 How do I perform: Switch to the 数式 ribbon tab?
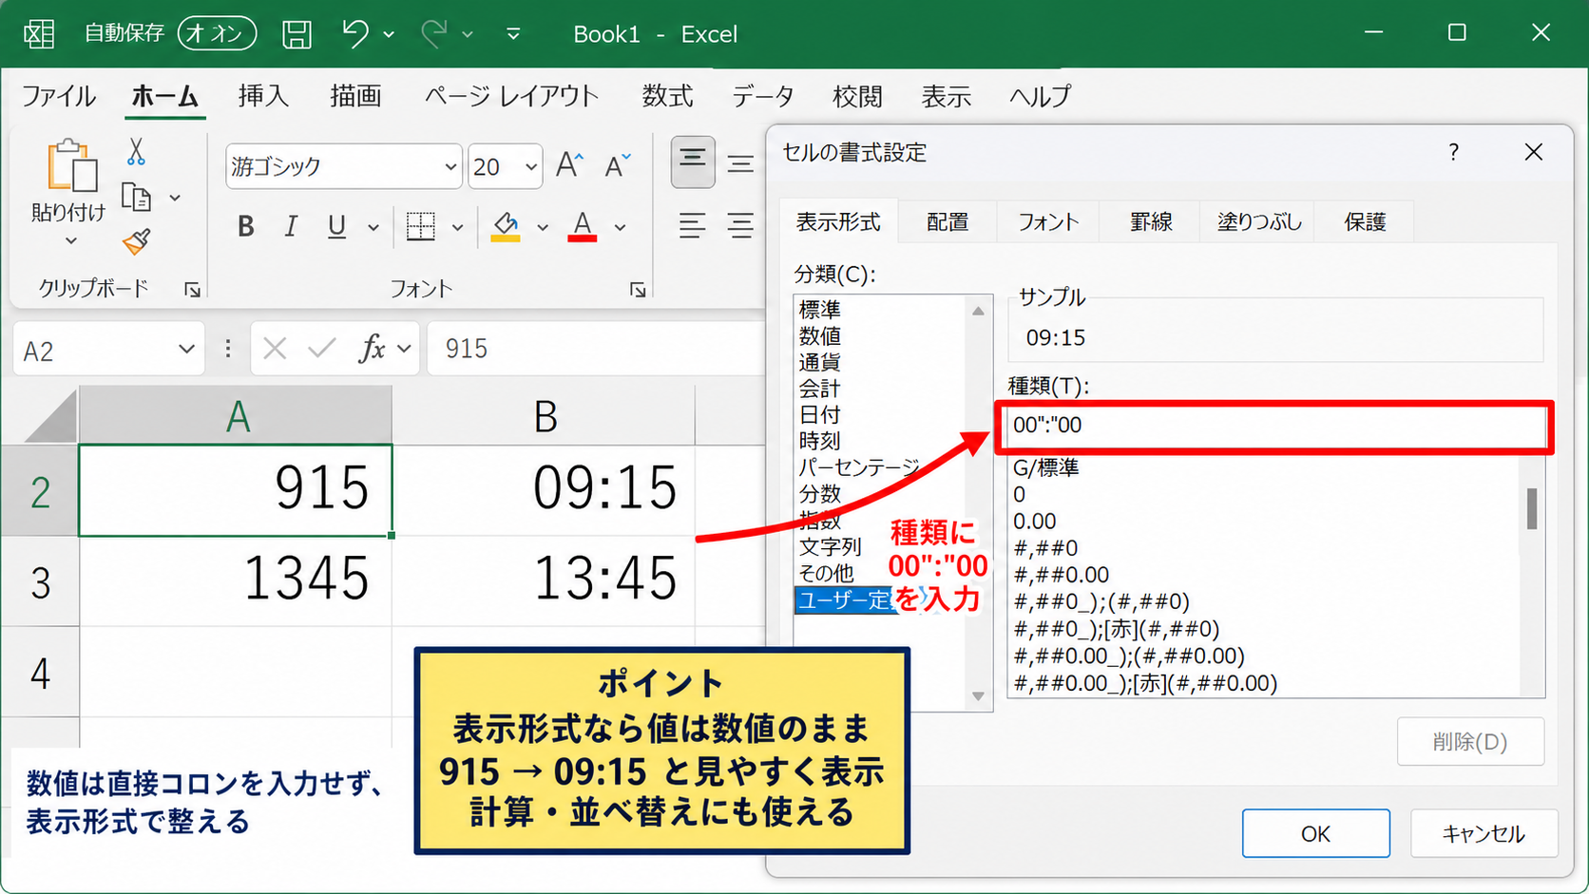667,96
